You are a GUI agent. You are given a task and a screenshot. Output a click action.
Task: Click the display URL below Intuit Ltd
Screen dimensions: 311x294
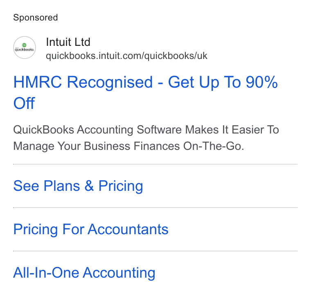pos(126,56)
